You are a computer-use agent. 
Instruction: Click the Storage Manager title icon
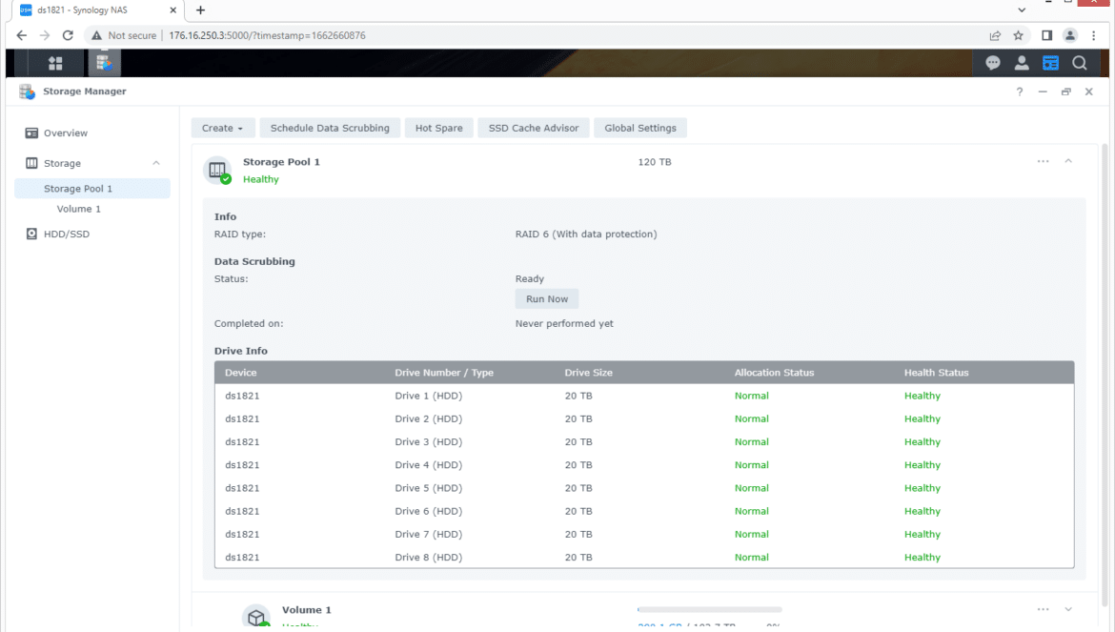pyautogui.click(x=27, y=92)
